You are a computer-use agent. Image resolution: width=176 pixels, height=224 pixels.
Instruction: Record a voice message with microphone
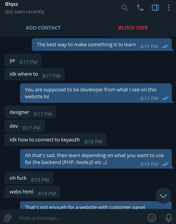[x=169, y=218]
